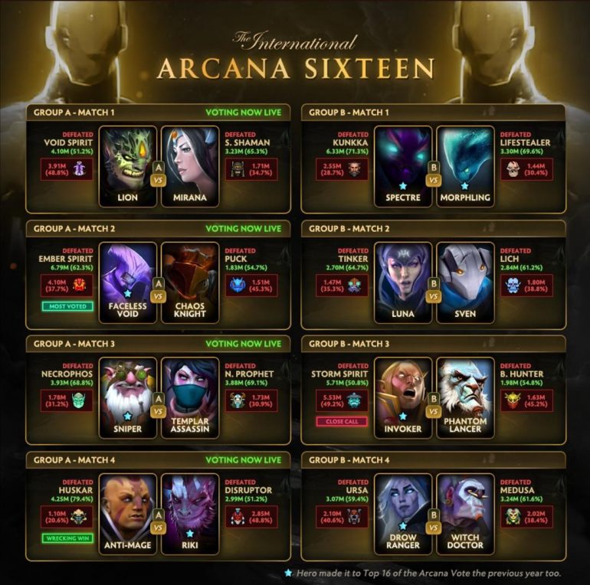The image size is (590, 585).
Task: Click the Close Call badge
Action: point(342,421)
